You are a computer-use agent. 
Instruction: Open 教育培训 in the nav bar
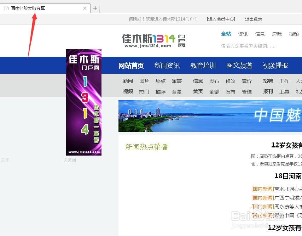(x=203, y=66)
